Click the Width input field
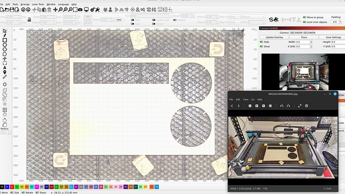Screen dimensions: 345x194 pos(47,17)
